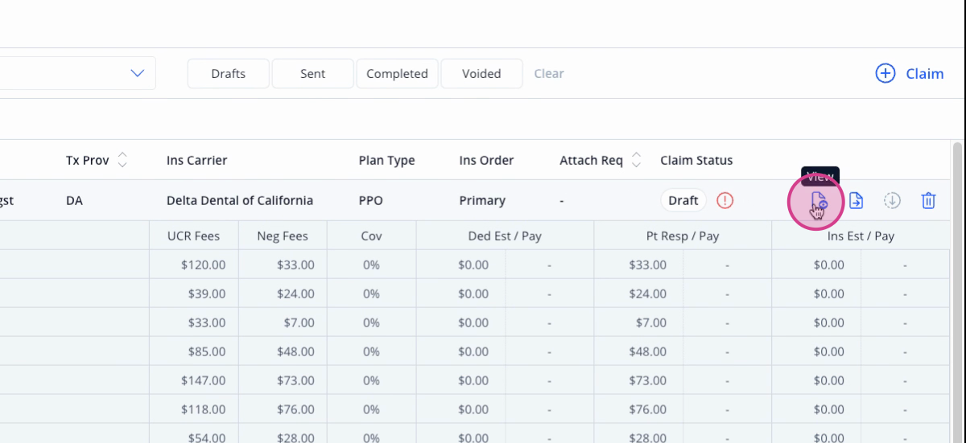The width and height of the screenshot is (966, 443).
Task: Click the DA provider cell
Action: 74,201
